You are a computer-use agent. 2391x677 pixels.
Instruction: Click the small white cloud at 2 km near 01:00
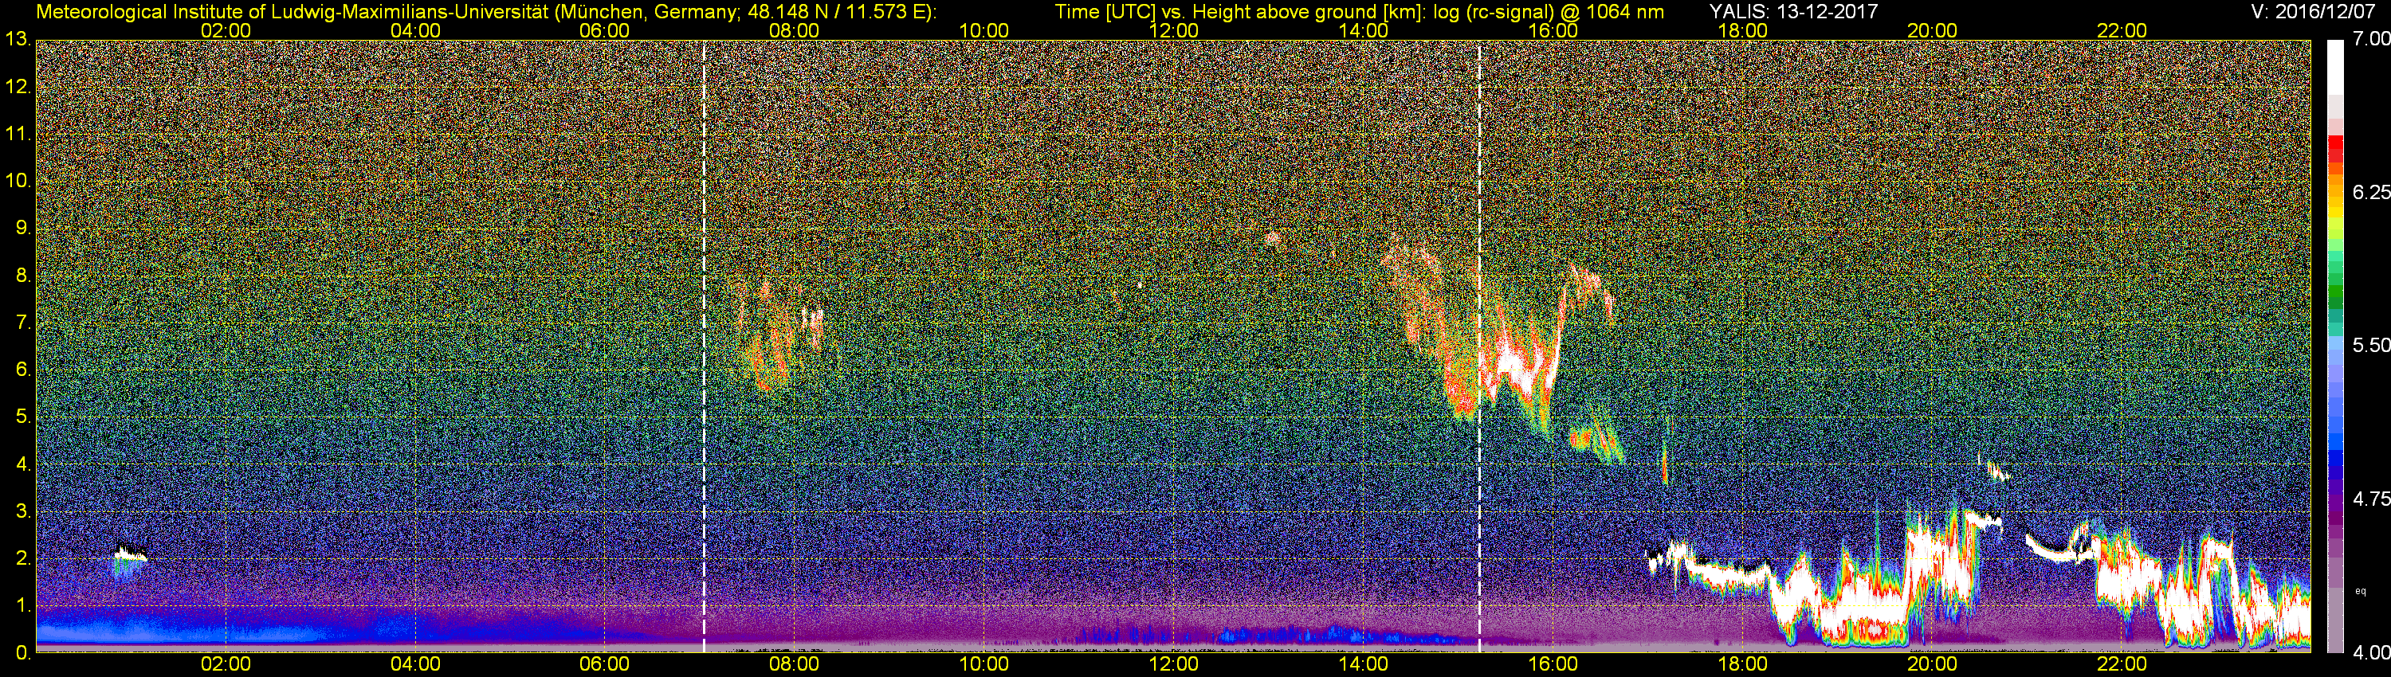130,554
